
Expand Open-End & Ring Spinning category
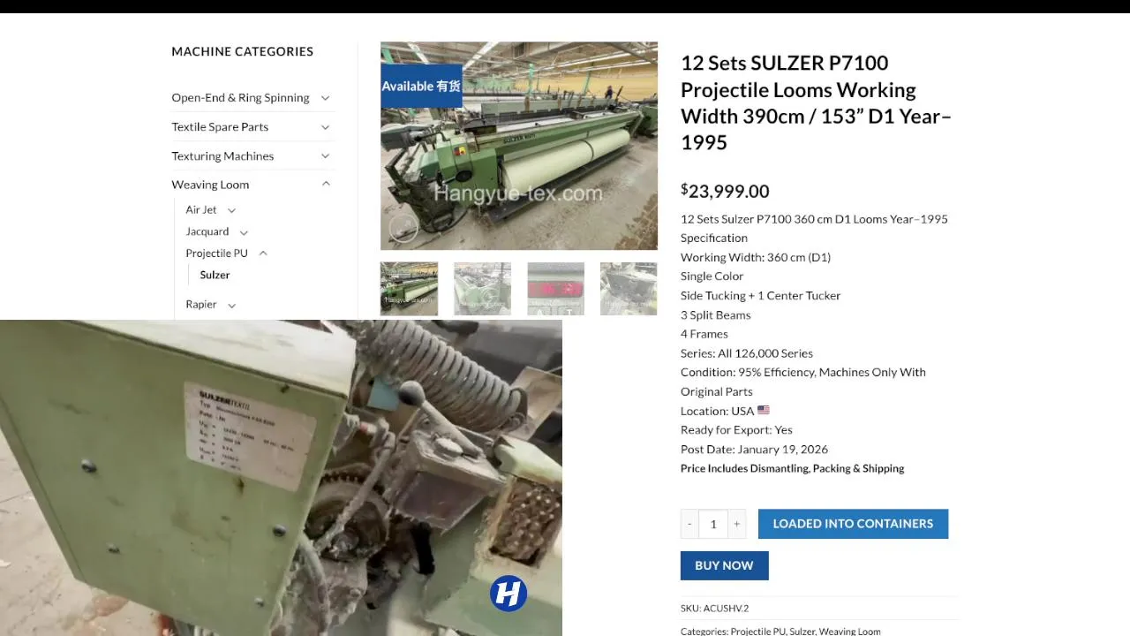(x=325, y=98)
